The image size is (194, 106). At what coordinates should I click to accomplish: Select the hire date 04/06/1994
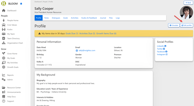click(x=41, y=50)
